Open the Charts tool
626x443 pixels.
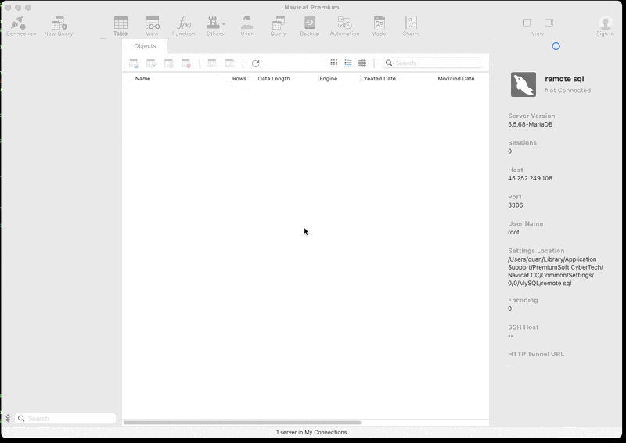click(410, 26)
